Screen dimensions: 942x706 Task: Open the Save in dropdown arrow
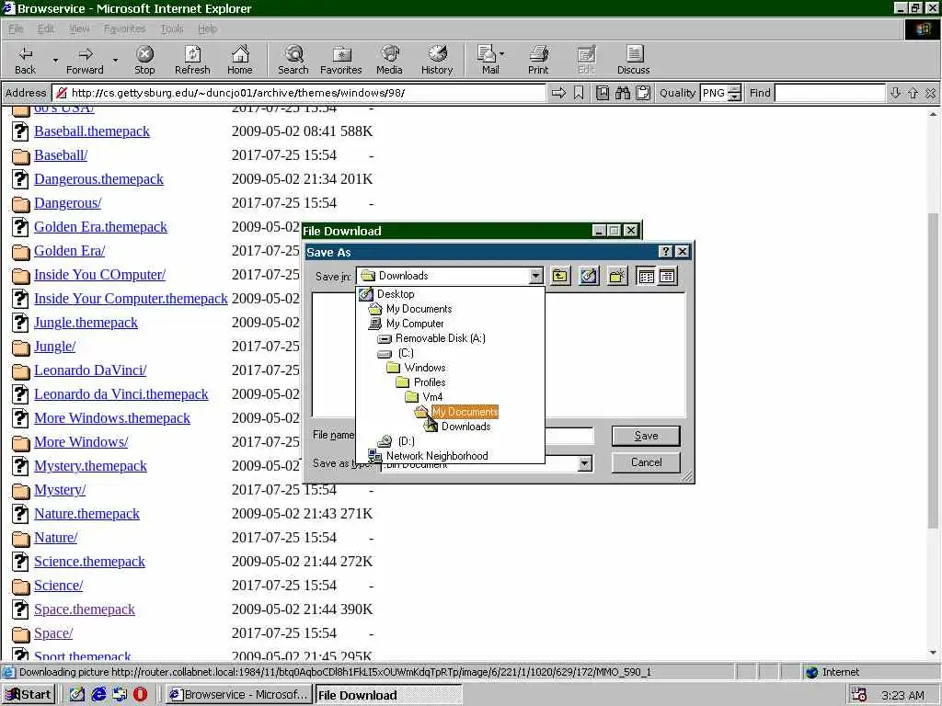[x=535, y=276]
